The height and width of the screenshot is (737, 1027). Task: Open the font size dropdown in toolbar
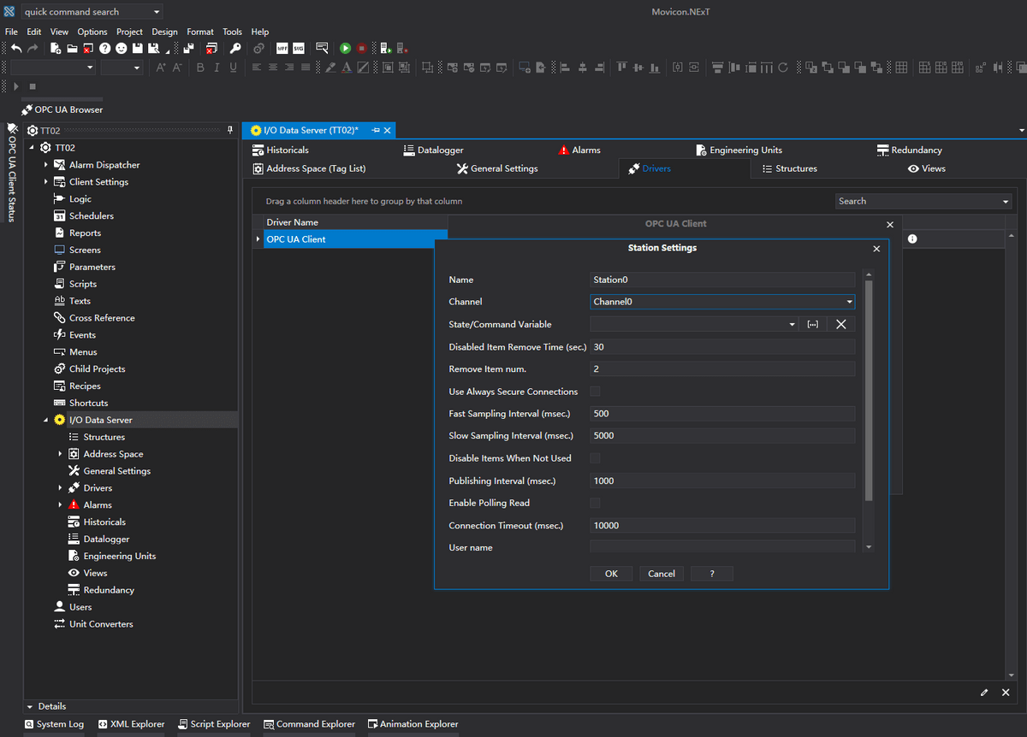point(137,68)
